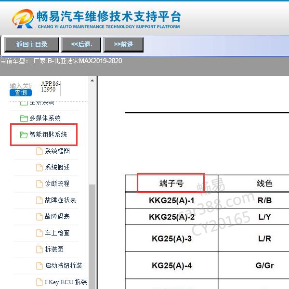289x289 pixels.
Task: Click the 查询 search button
Action: click(21, 92)
